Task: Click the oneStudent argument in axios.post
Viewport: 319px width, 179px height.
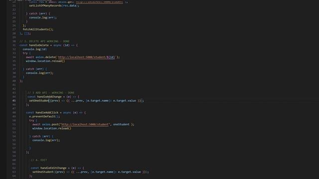Action: (x=121, y=124)
